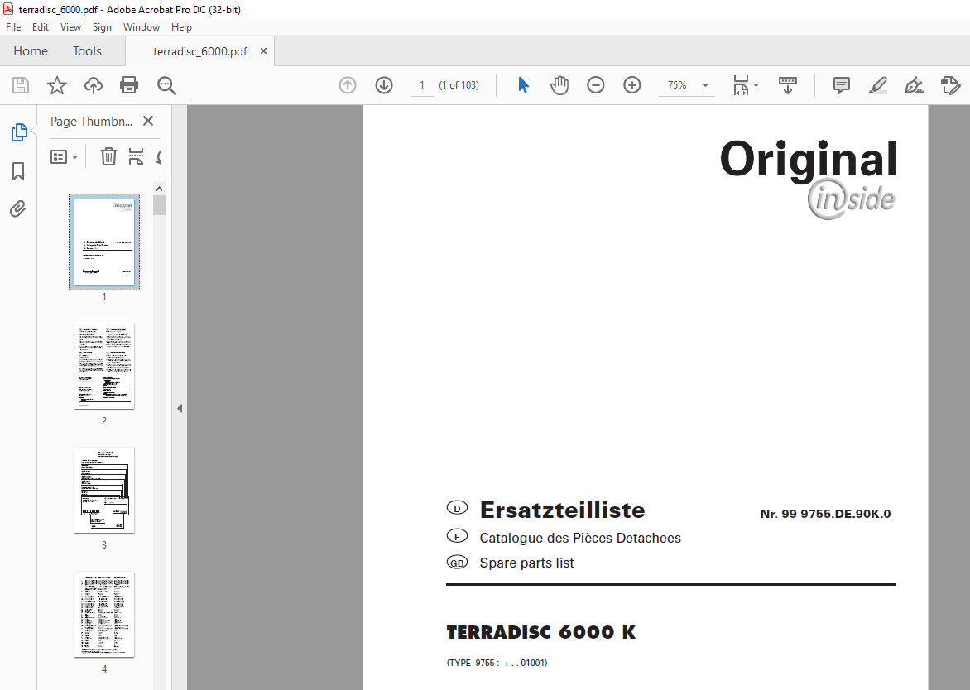Open the Window menu

pyautogui.click(x=141, y=27)
